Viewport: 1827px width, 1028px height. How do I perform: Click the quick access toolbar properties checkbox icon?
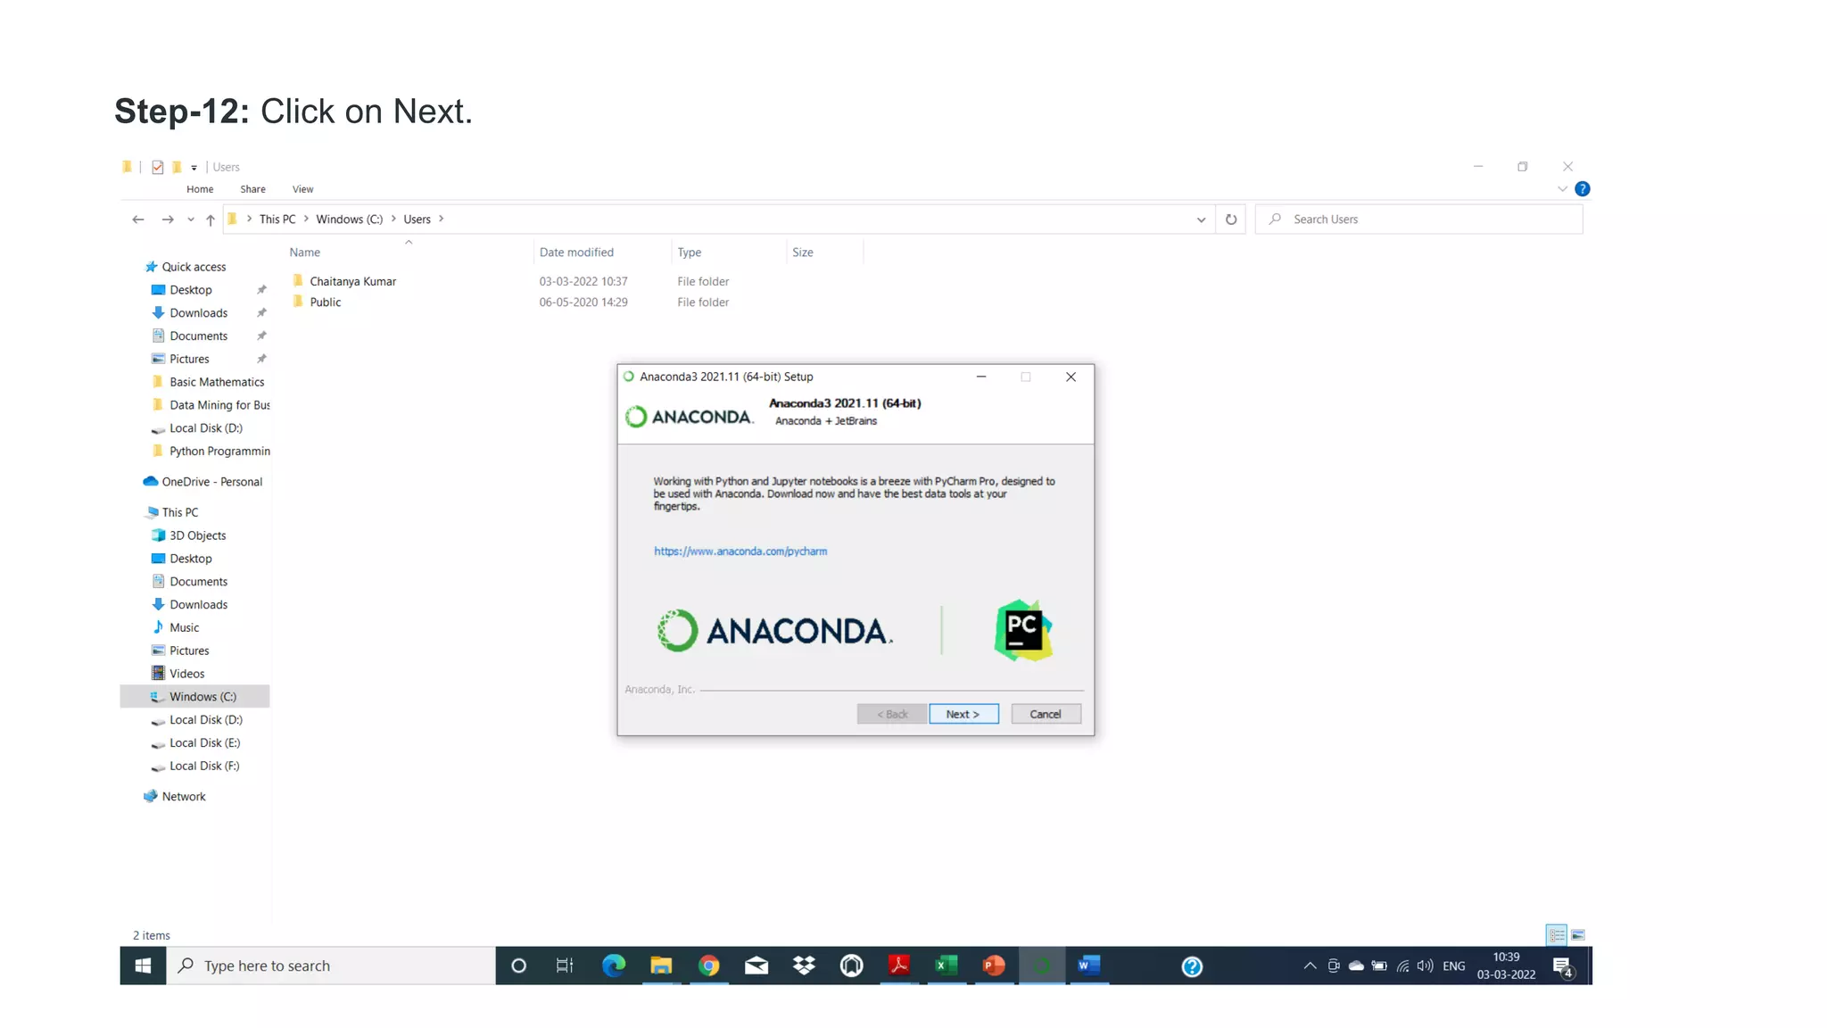point(158,167)
